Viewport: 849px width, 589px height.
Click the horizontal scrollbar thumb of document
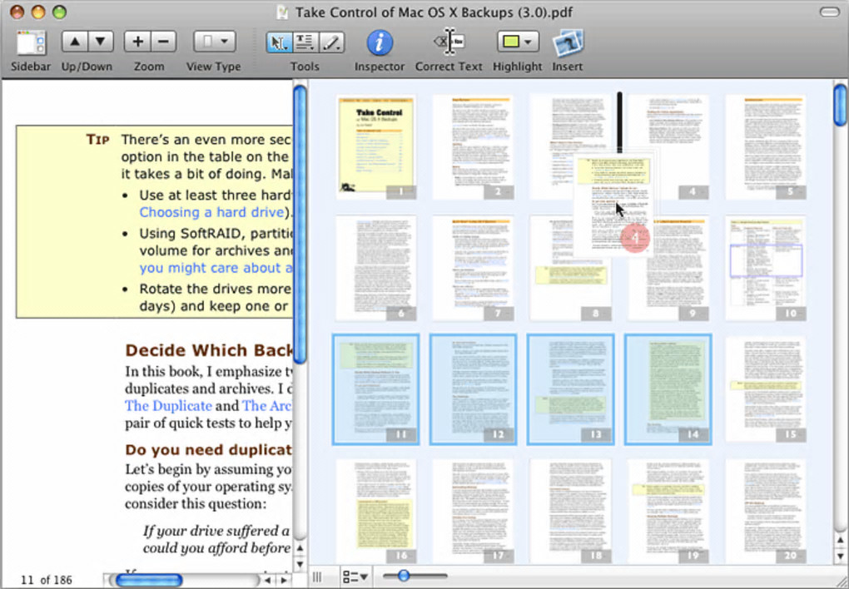tap(149, 581)
